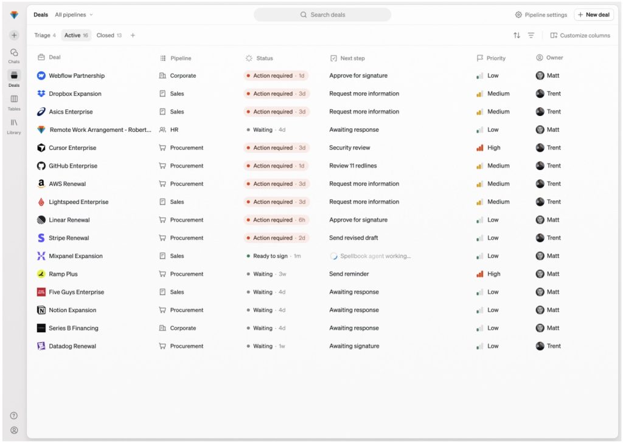623x444 pixels.
Task: Click Action required status of Stripe Renewal
Action: (x=276, y=237)
